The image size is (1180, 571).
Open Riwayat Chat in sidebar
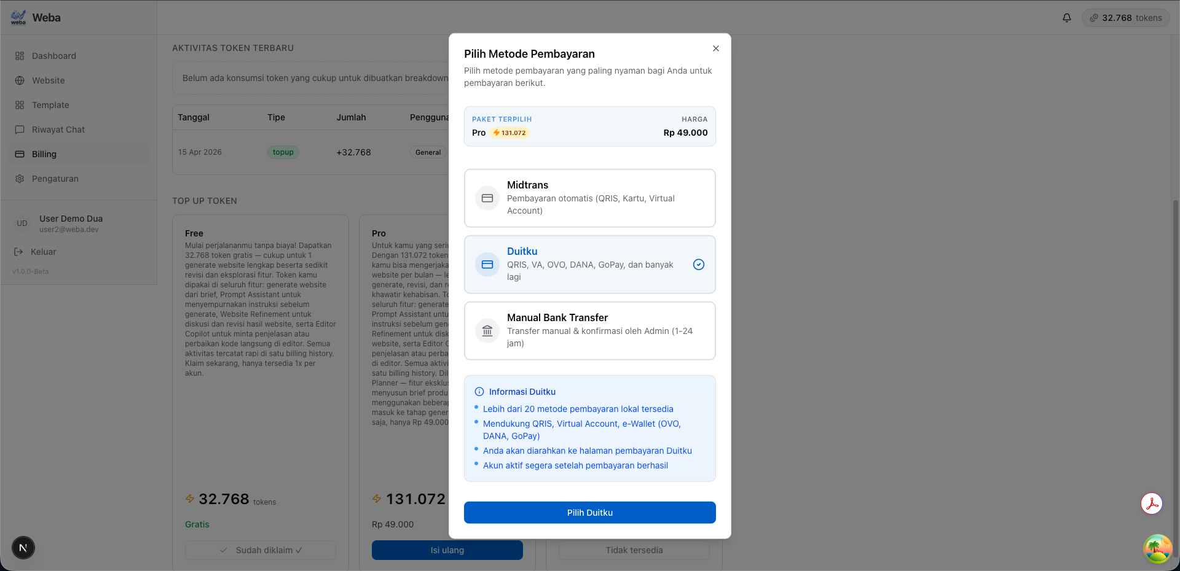pos(79,130)
